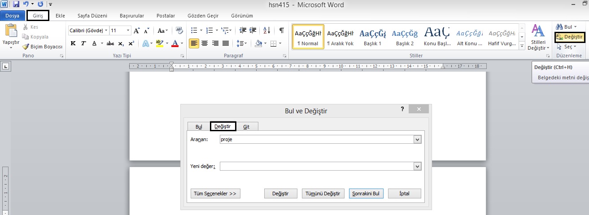This screenshot has height=215, width=589.
Task: Open the font size 11 dropdown
Action: [x=129, y=30]
